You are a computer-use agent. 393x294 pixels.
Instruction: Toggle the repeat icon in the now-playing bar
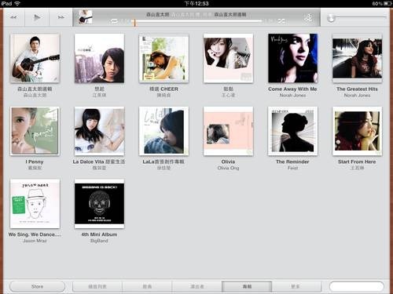click(x=115, y=21)
